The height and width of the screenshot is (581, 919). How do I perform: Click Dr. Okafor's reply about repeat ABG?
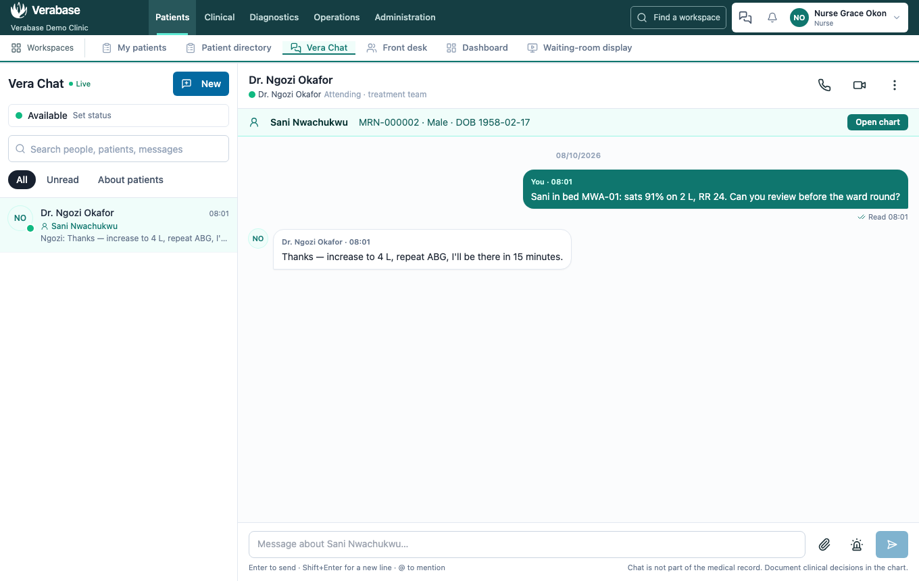(x=422, y=250)
